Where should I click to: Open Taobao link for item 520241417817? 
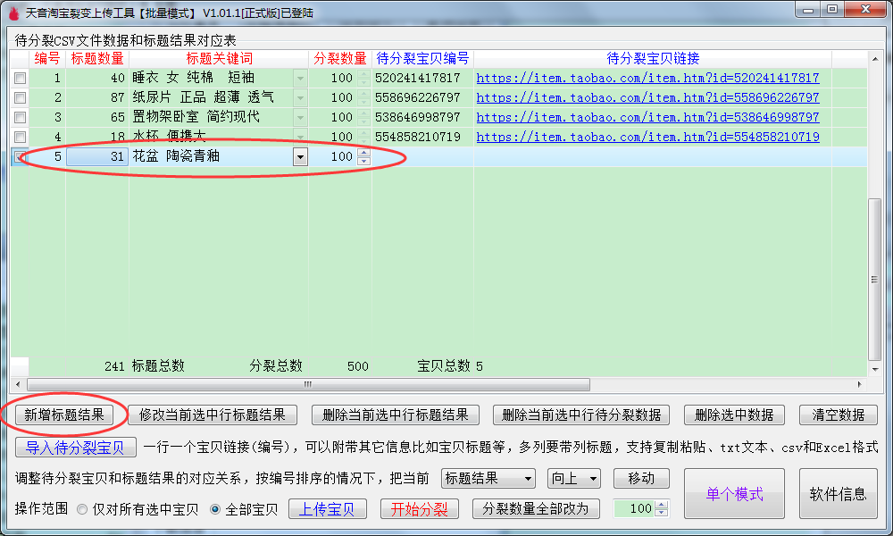point(647,79)
